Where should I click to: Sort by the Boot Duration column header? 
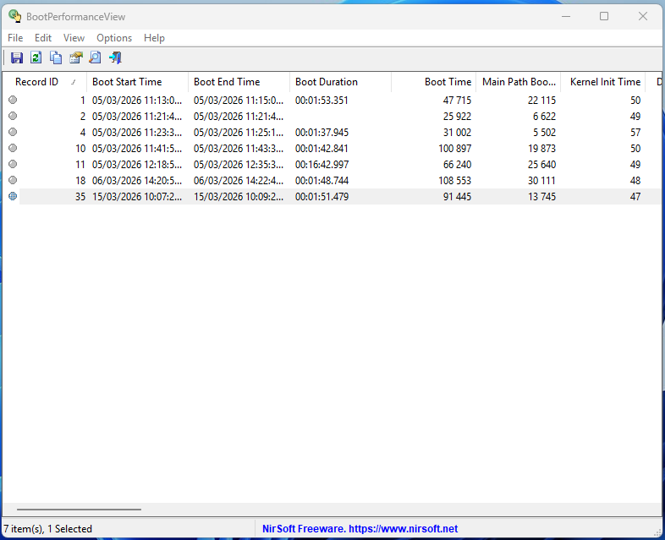coord(340,82)
